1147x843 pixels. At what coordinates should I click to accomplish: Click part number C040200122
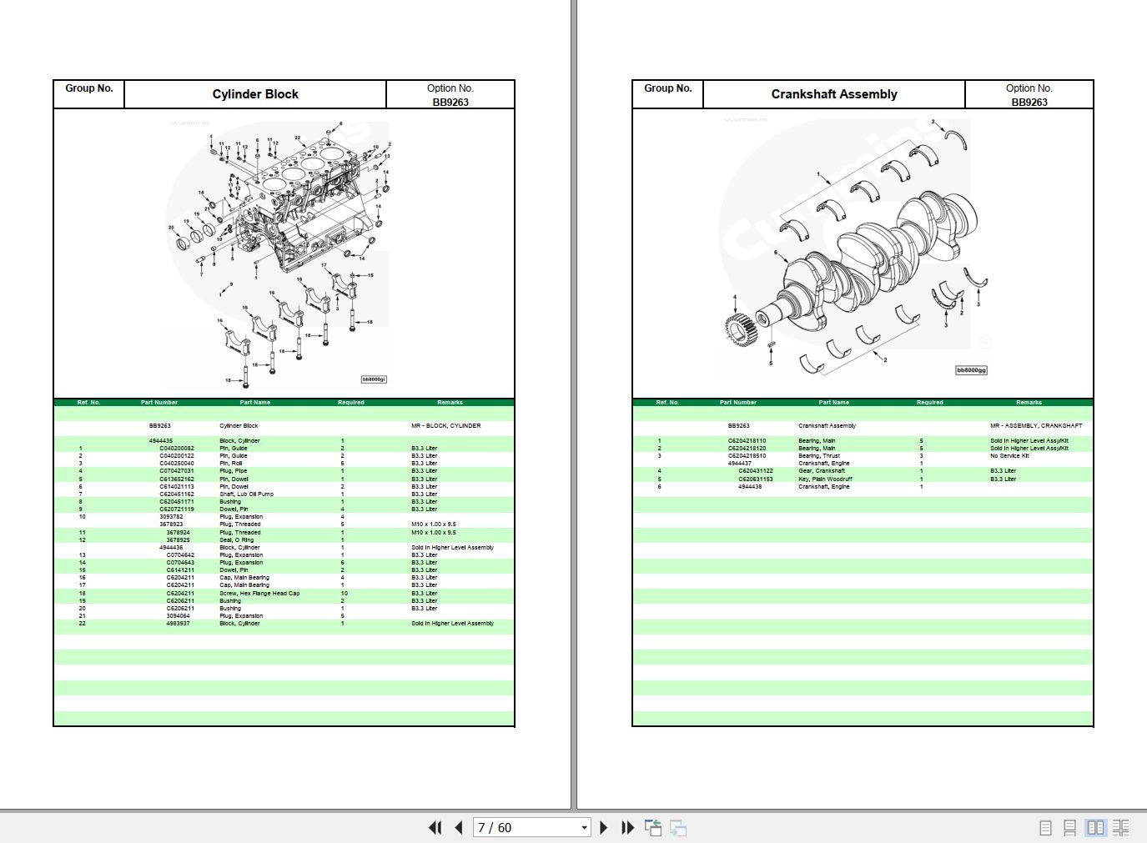177,456
